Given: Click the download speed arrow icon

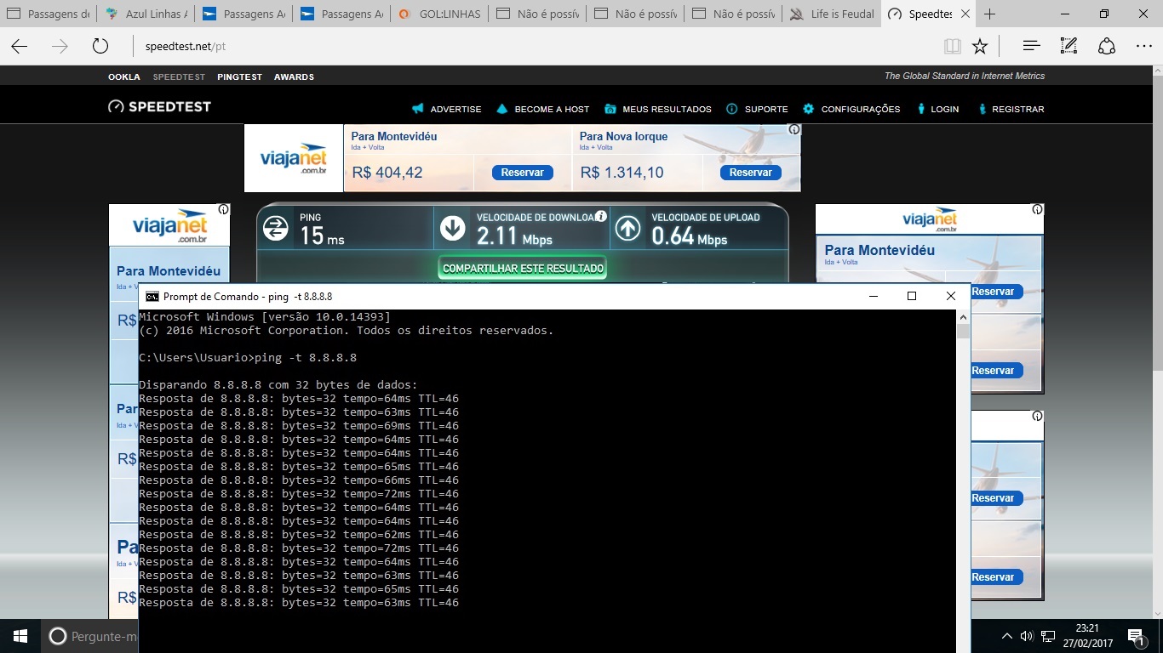Looking at the screenshot, I should [x=452, y=228].
